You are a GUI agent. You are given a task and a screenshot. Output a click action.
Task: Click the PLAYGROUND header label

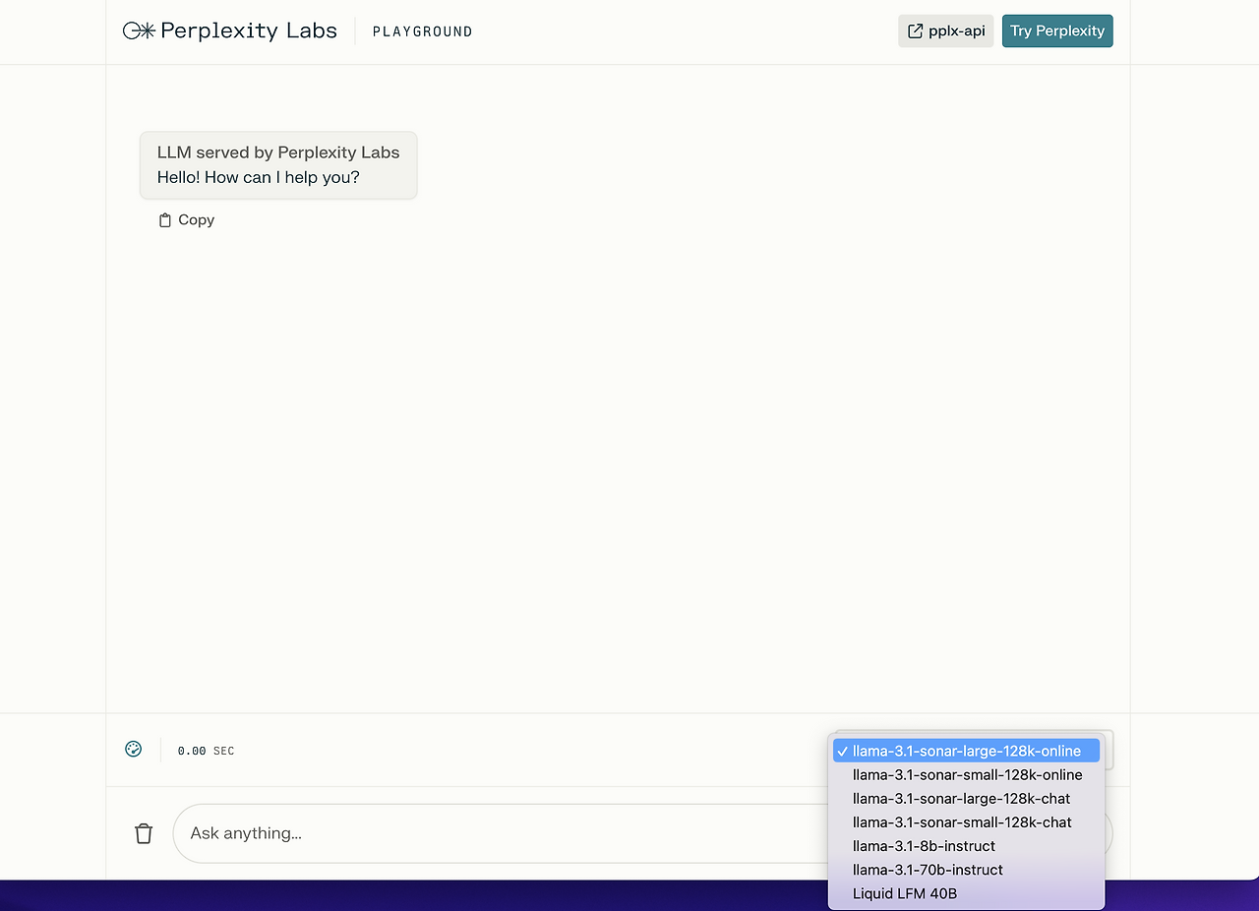point(422,31)
